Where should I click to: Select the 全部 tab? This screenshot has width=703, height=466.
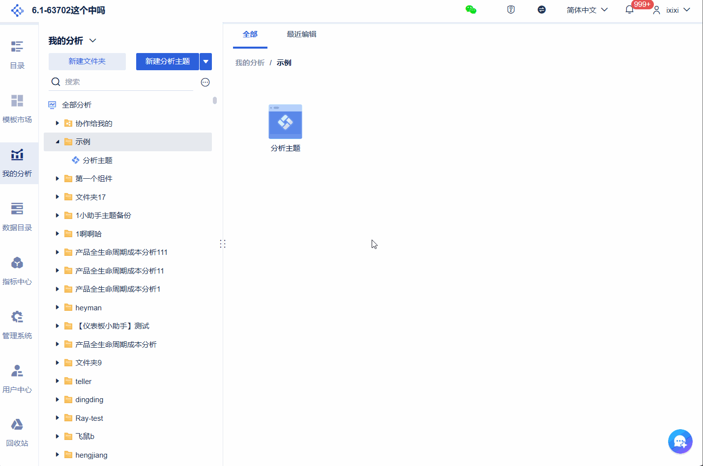pos(250,34)
